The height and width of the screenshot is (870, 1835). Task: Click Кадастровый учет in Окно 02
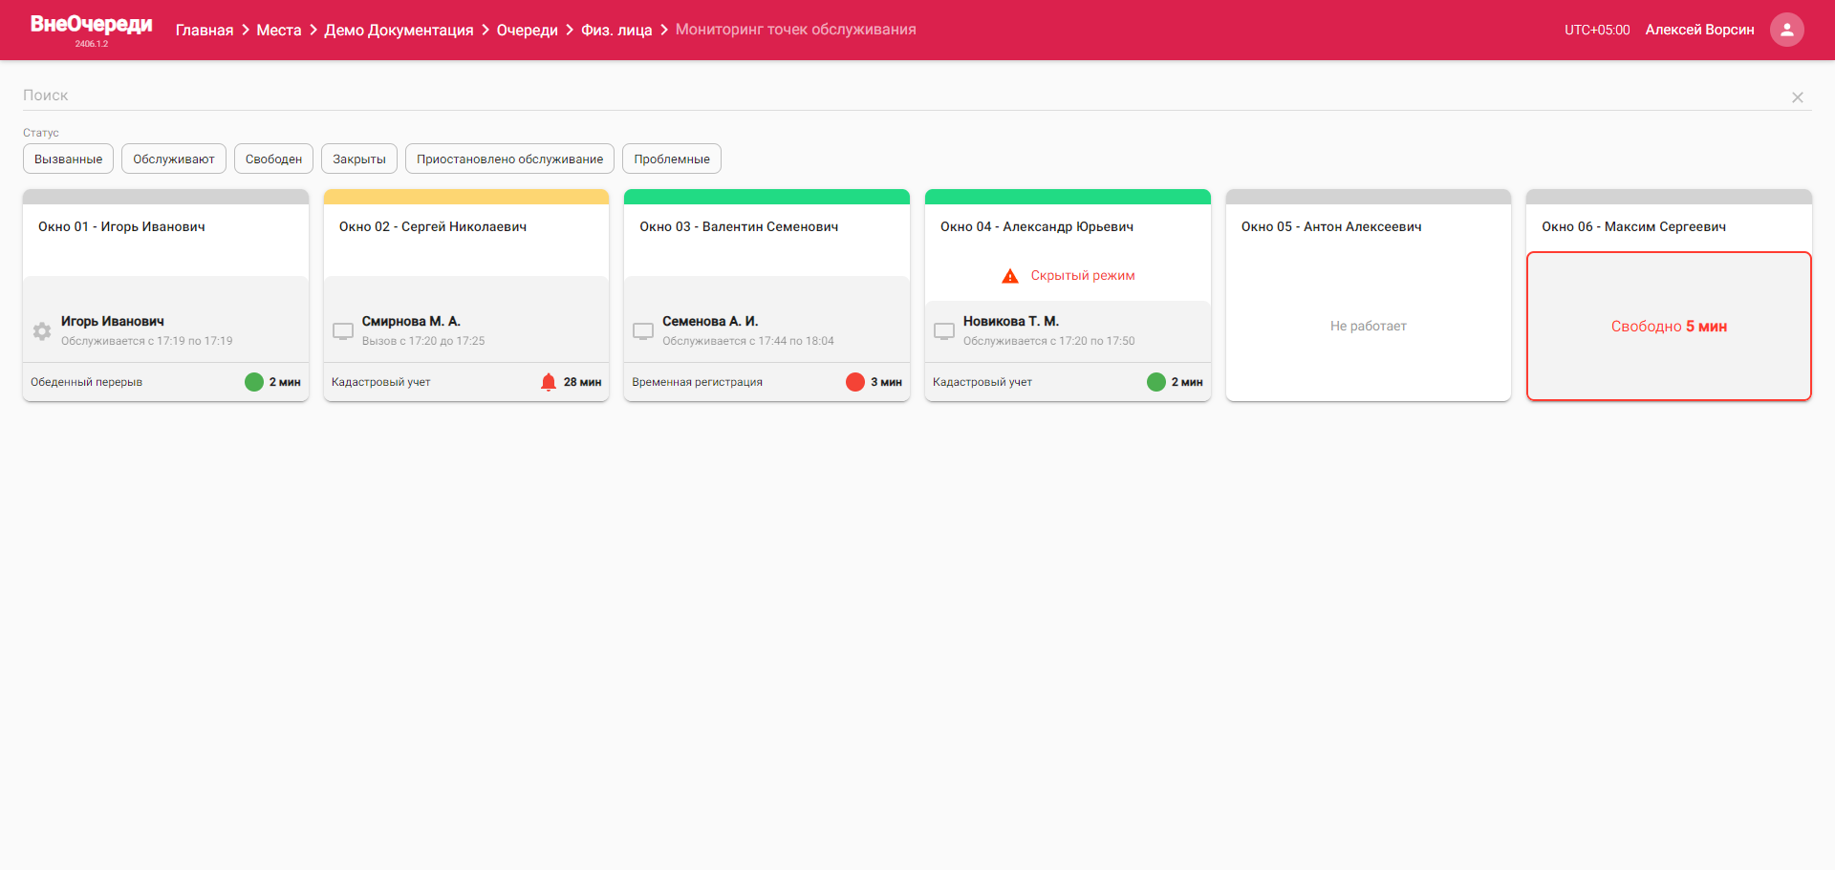(x=380, y=382)
